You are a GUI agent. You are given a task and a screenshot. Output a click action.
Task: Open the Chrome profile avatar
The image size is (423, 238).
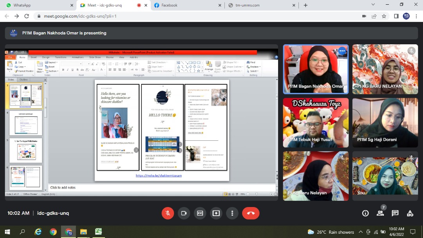(x=406, y=16)
